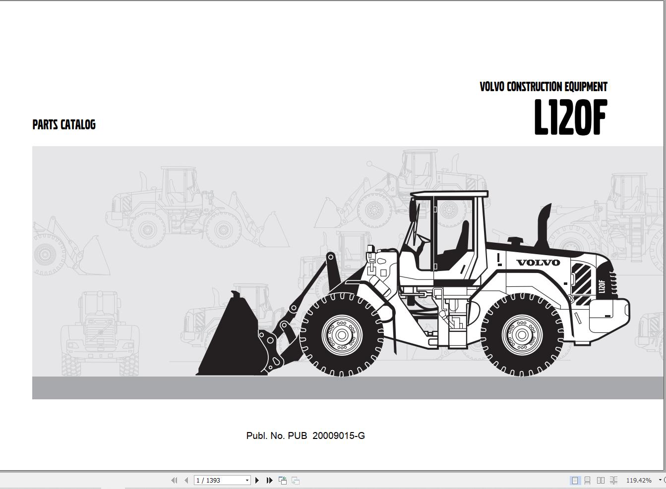666x489 pixels.
Task: Go to the first page
Action: pyautogui.click(x=174, y=480)
